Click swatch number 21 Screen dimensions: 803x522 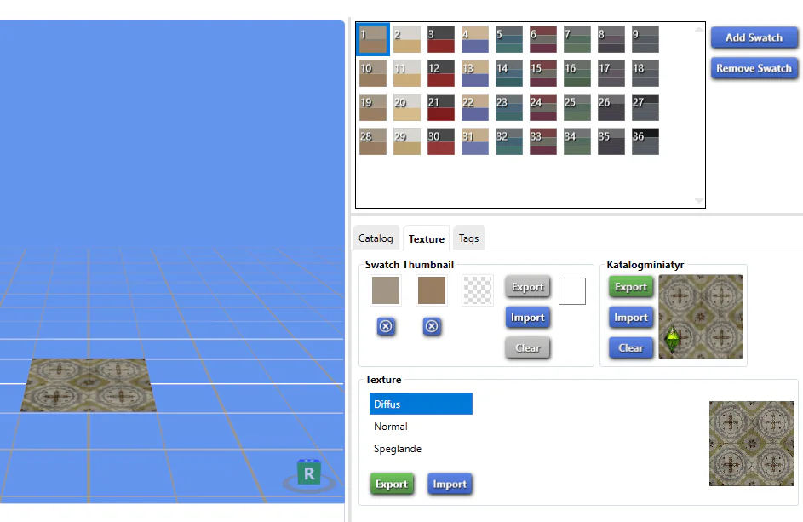click(441, 107)
